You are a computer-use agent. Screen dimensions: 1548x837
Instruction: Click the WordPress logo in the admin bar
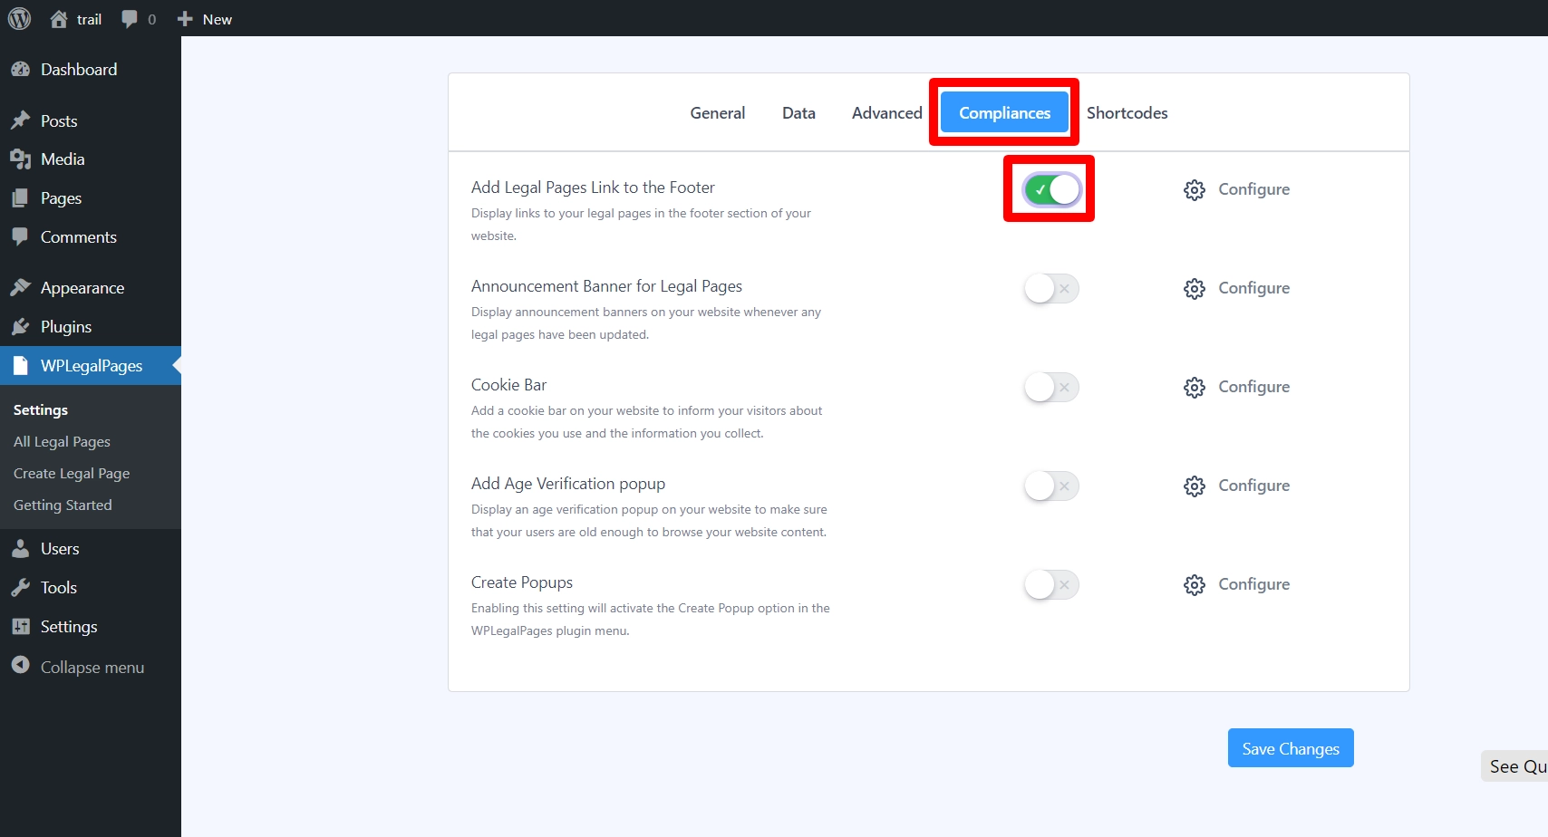click(x=19, y=18)
